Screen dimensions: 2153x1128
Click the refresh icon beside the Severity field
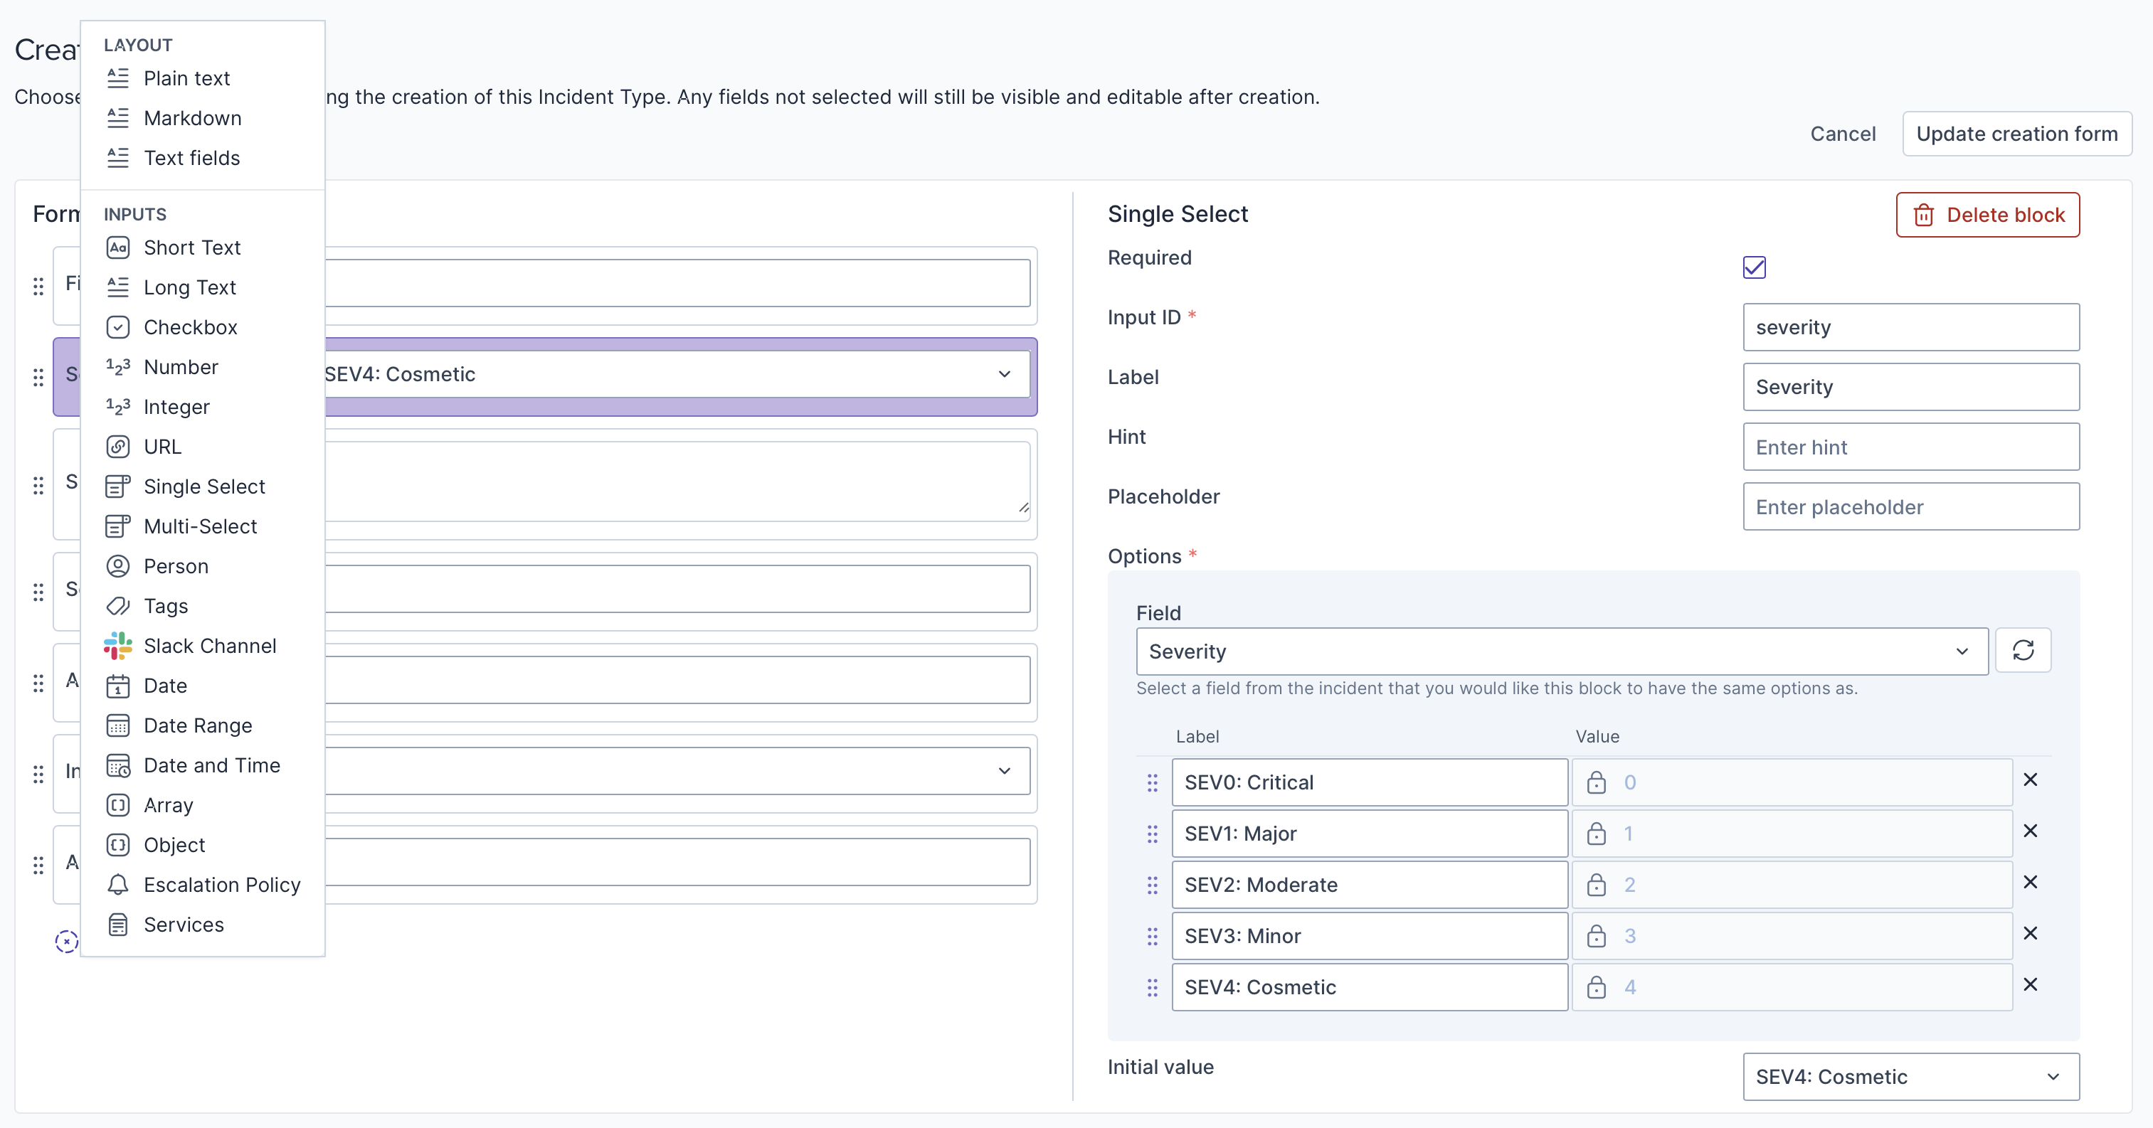click(x=2022, y=650)
